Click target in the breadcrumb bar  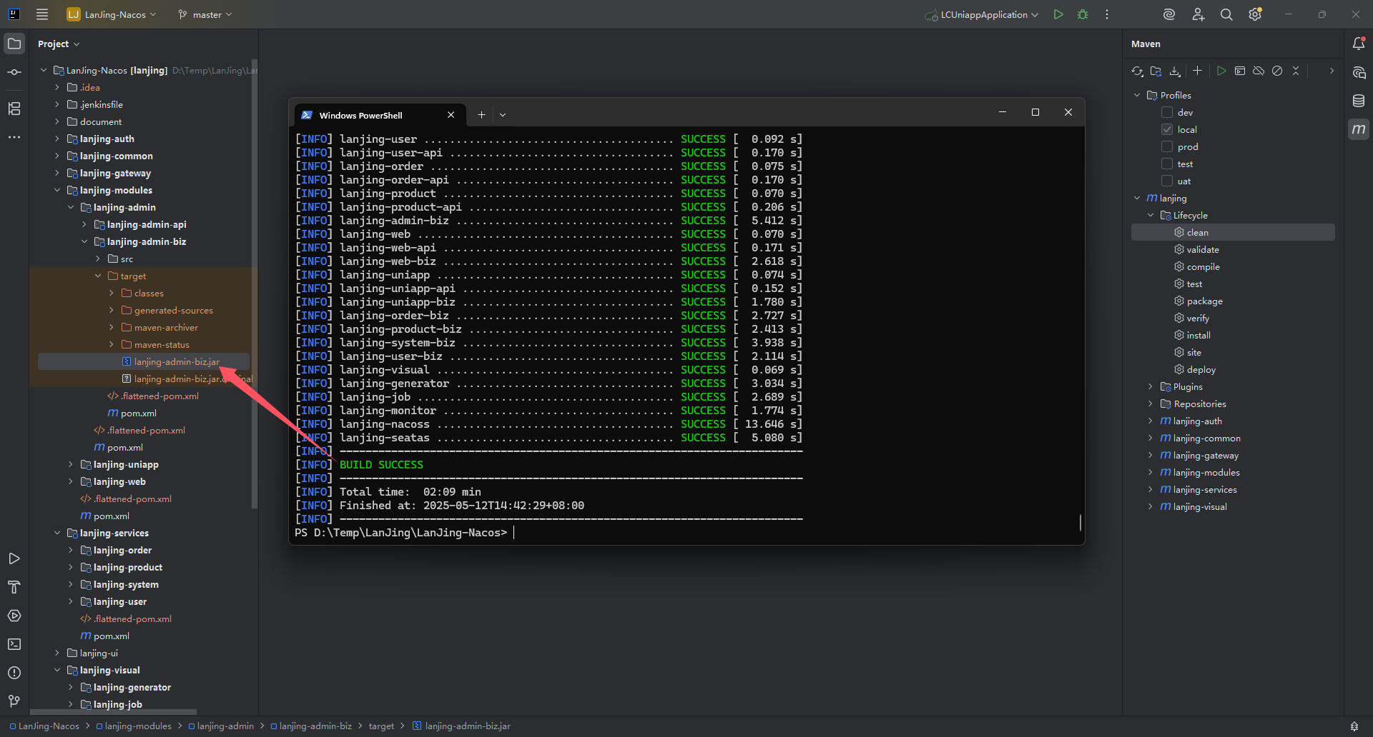(x=381, y=726)
